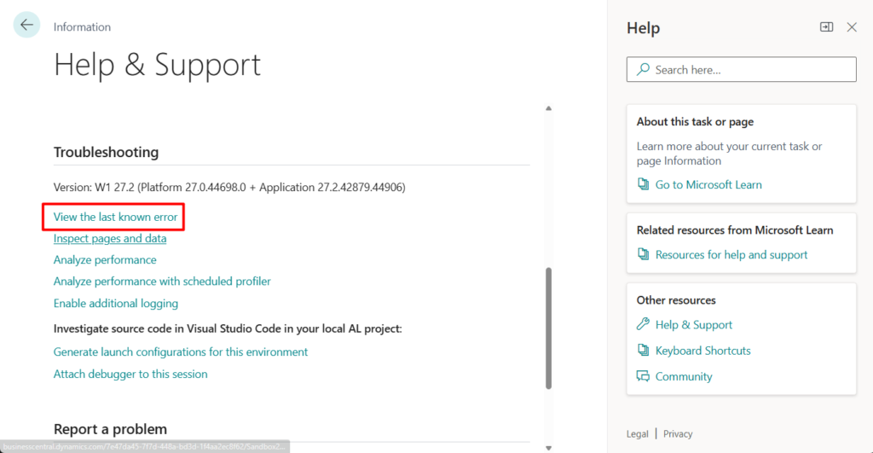Screen dimensions: 873x453
Task: Click the Go to Microsoft Learn icon
Action: pos(644,184)
